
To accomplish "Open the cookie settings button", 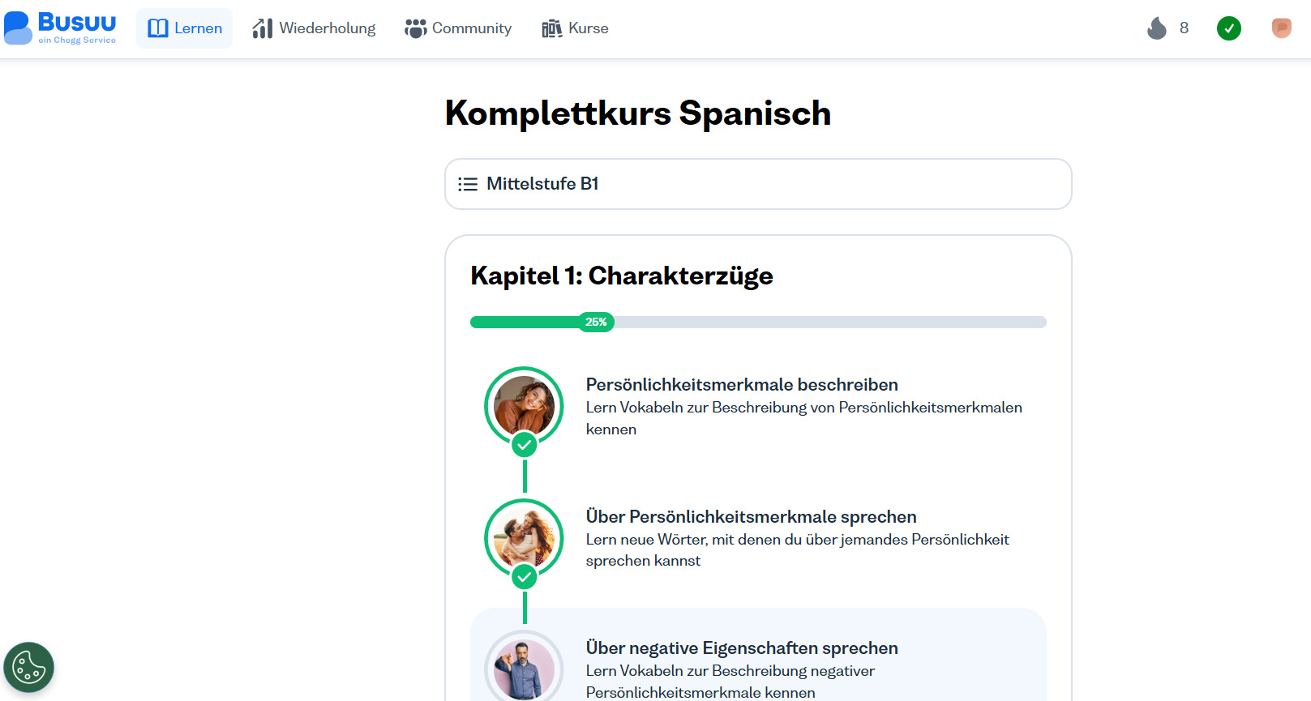I will pyautogui.click(x=29, y=668).
